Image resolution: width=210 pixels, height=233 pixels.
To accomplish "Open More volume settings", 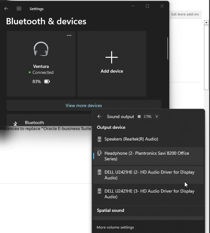I will 115,227.
